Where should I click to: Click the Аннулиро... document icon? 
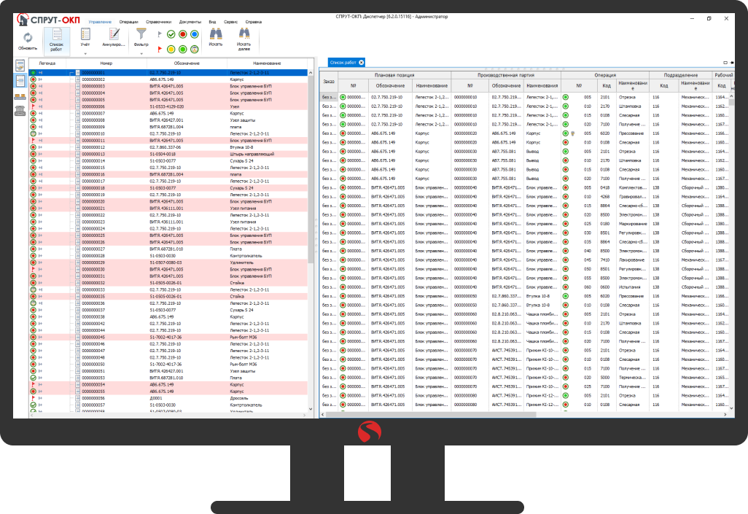[114, 34]
